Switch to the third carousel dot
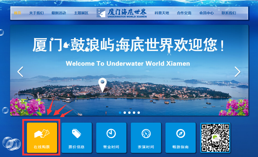The height and width of the screenshot is (157, 258). 130,113
